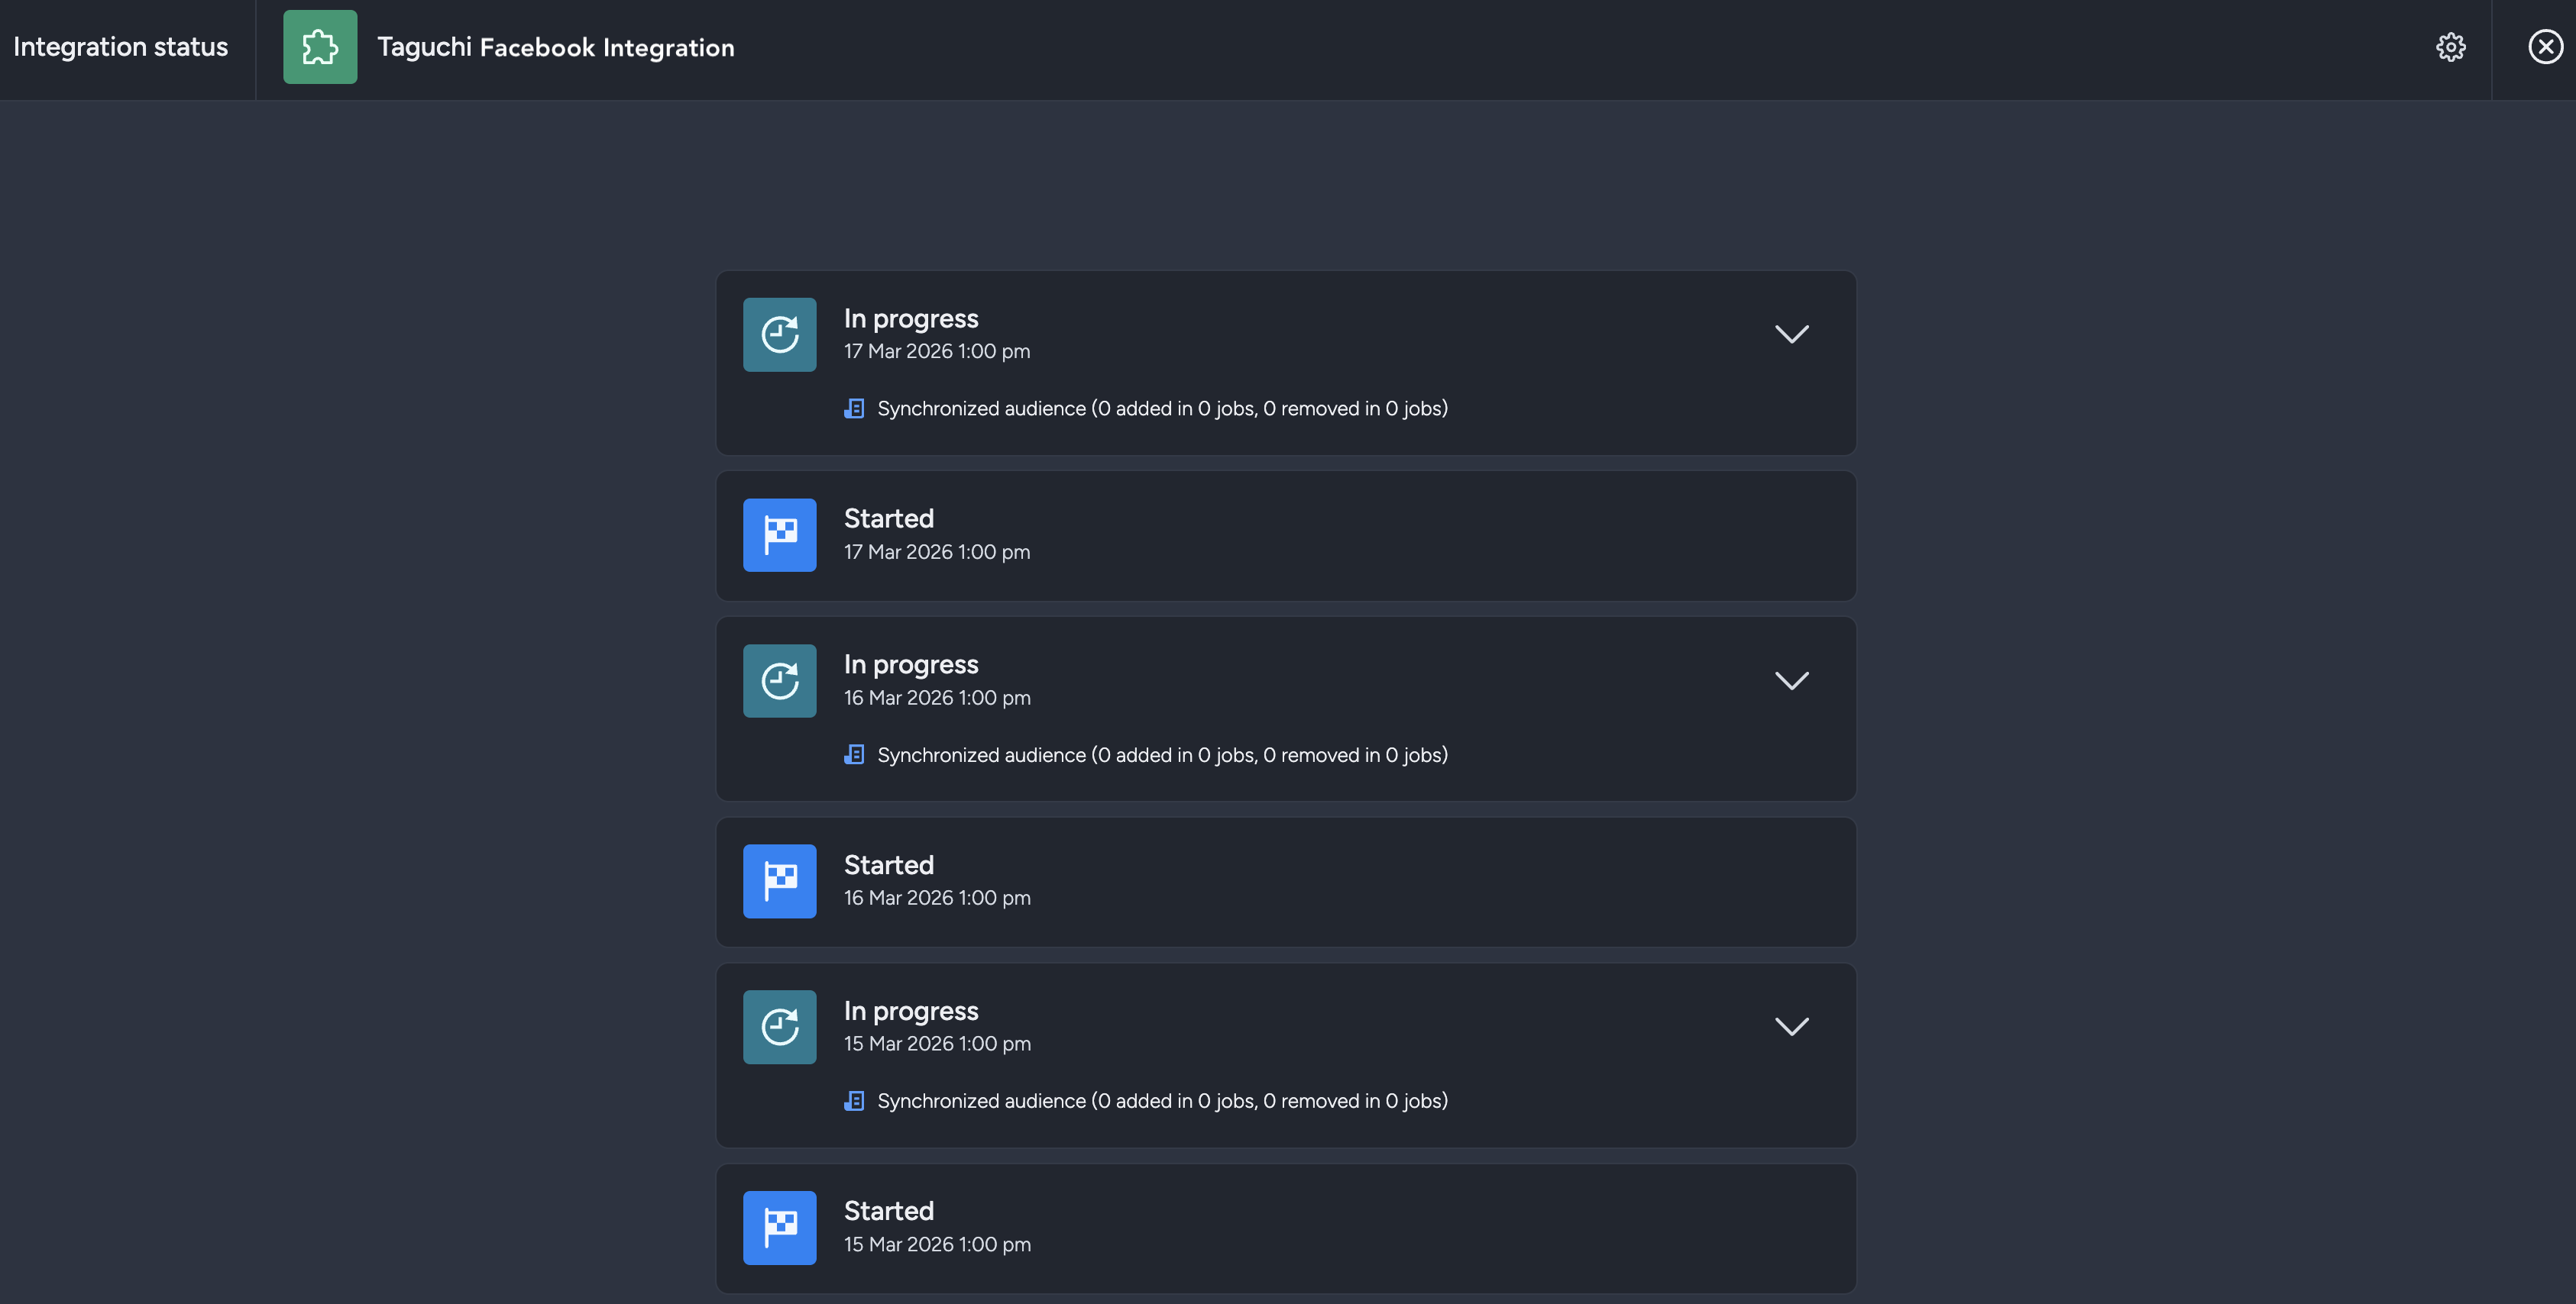This screenshot has width=2576, height=1304.
Task: Click the 16 Mar Started event card
Action: [1286, 880]
